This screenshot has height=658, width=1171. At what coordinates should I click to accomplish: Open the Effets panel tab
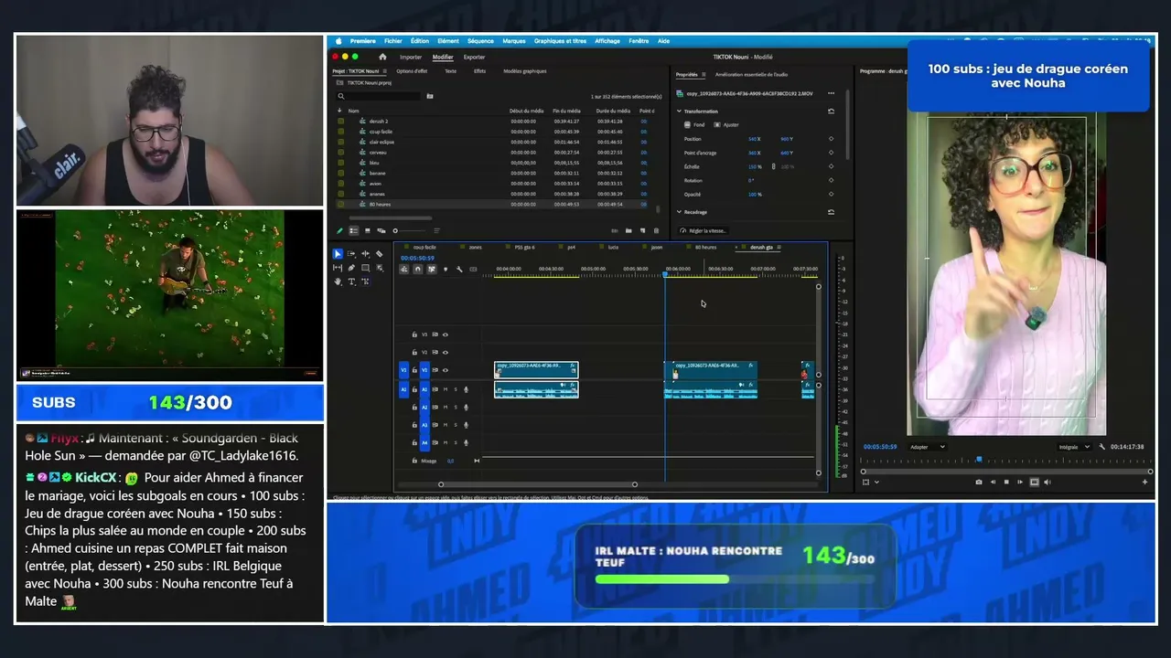479,70
